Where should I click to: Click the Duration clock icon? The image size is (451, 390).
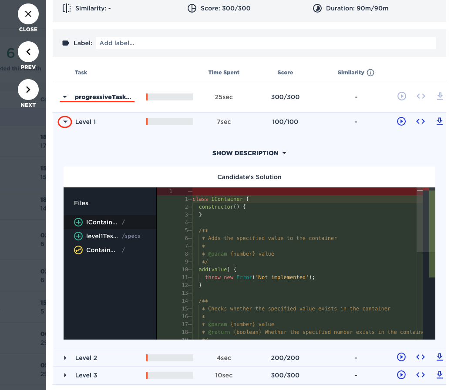point(317,8)
